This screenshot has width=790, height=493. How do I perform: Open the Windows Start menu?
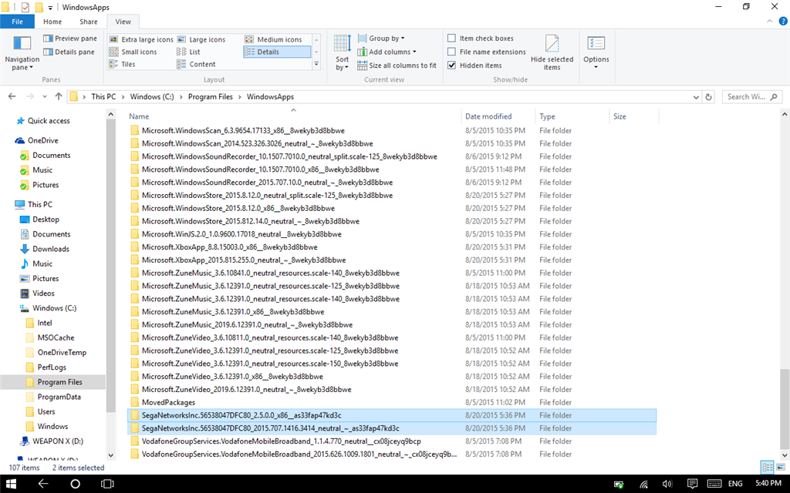[x=11, y=484]
